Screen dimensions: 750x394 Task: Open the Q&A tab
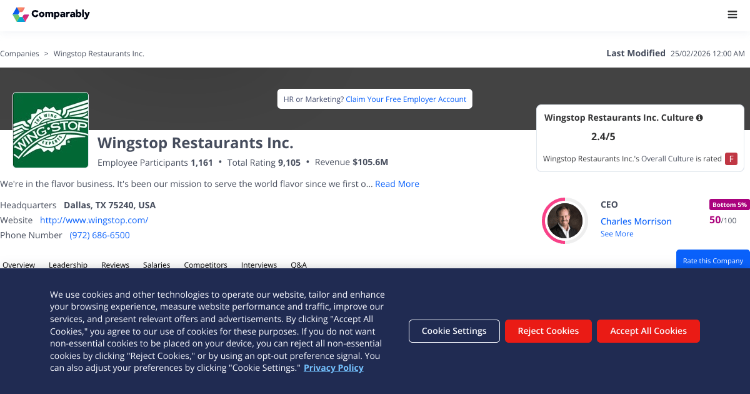299,265
